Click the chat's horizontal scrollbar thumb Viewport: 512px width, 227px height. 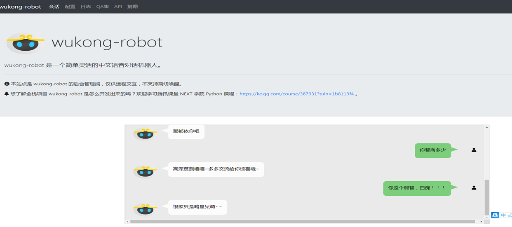(x=303, y=222)
